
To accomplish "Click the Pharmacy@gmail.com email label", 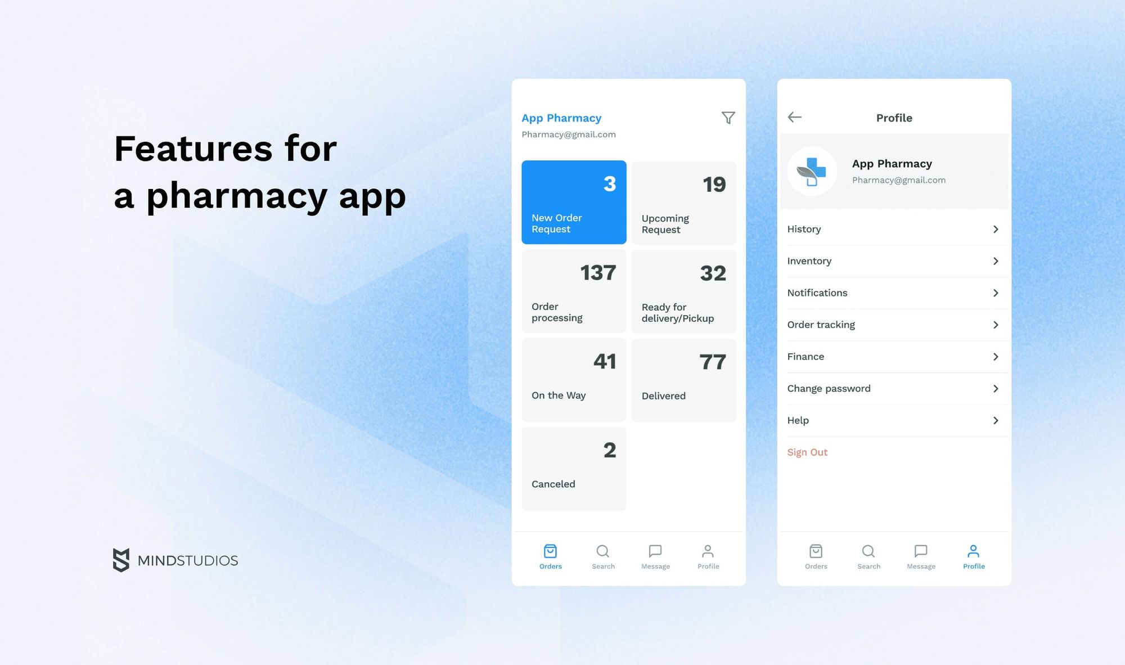I will coord(568,134).
